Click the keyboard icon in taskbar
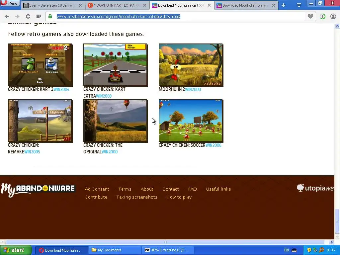Screen dimensions: 340x255 [x=294, y=250]
